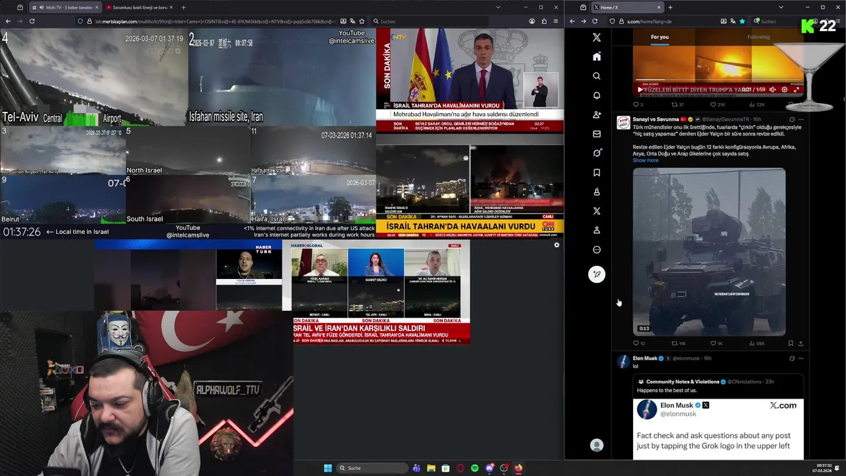Bookmark the Sanayi ve Savunma post

pos(790,343)
